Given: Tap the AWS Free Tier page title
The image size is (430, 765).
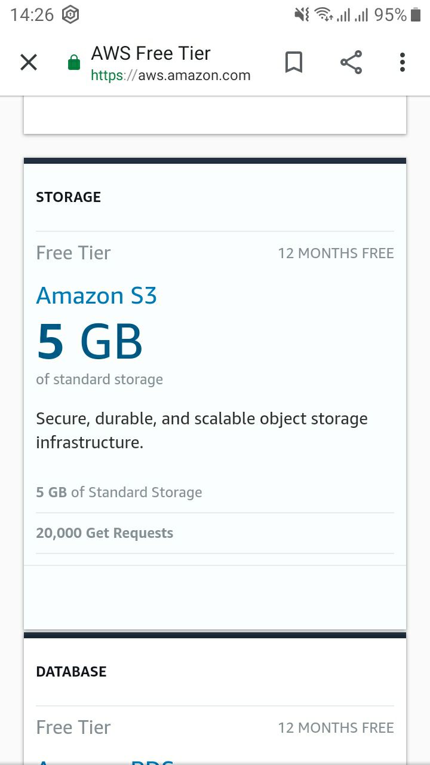Looking at the screenshot, I should coord(151,53).
